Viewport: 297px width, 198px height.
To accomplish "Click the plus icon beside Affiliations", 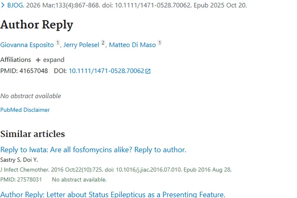I will coord(38,60).
